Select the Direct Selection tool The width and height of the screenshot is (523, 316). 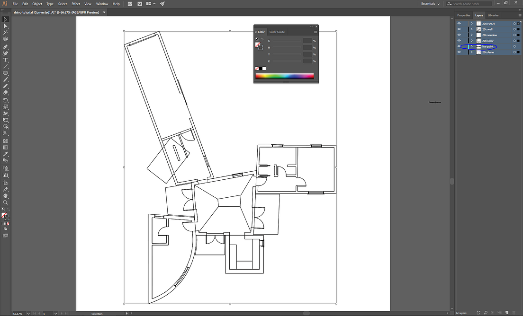[x=5, y=26]
